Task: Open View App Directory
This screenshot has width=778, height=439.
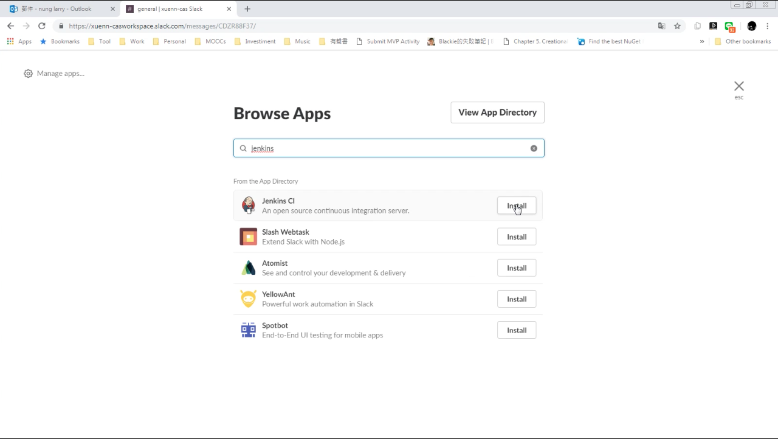Action: coord(497,112)
